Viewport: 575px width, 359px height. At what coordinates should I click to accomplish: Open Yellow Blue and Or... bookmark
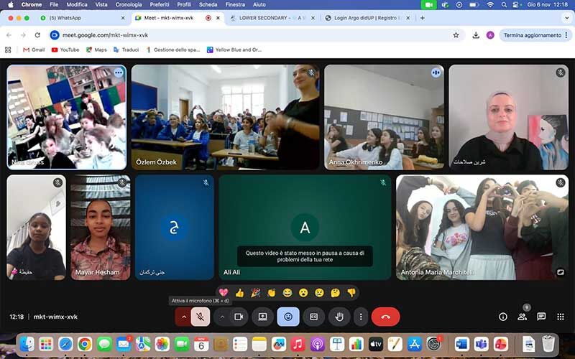tap(234, 50)
